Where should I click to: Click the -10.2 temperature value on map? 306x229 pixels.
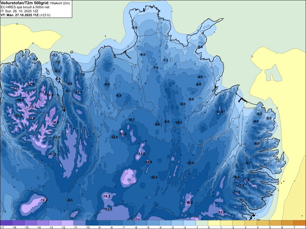pyautogui.click(x=178, y=122)
